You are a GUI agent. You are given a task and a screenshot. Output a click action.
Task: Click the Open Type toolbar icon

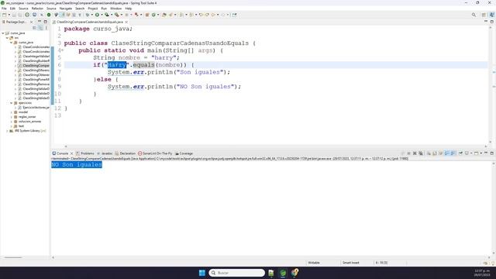[x=164, y=15]
